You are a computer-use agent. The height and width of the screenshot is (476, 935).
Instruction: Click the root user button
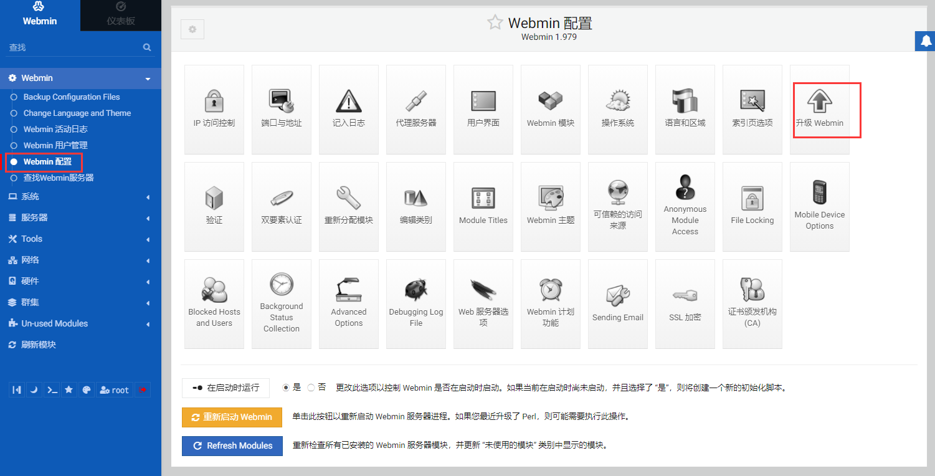(115, 390)
